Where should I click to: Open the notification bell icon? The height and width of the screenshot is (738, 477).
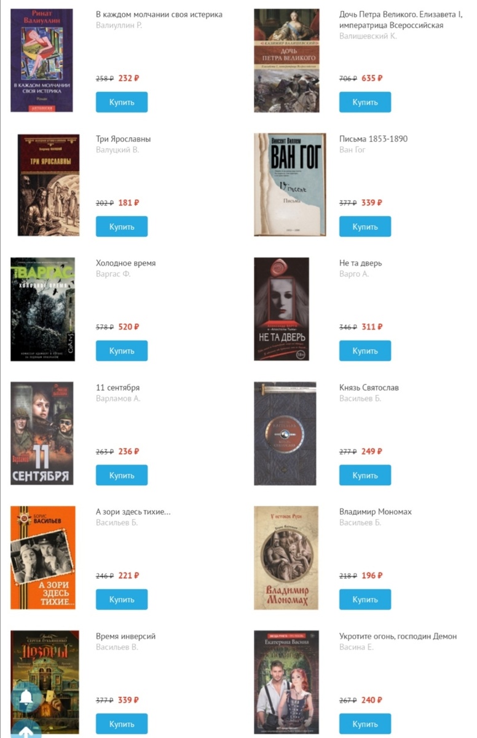[26, 697]
